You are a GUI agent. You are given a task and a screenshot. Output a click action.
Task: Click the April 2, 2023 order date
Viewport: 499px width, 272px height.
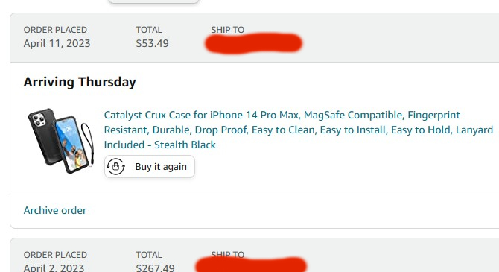(x=54, y=268)
